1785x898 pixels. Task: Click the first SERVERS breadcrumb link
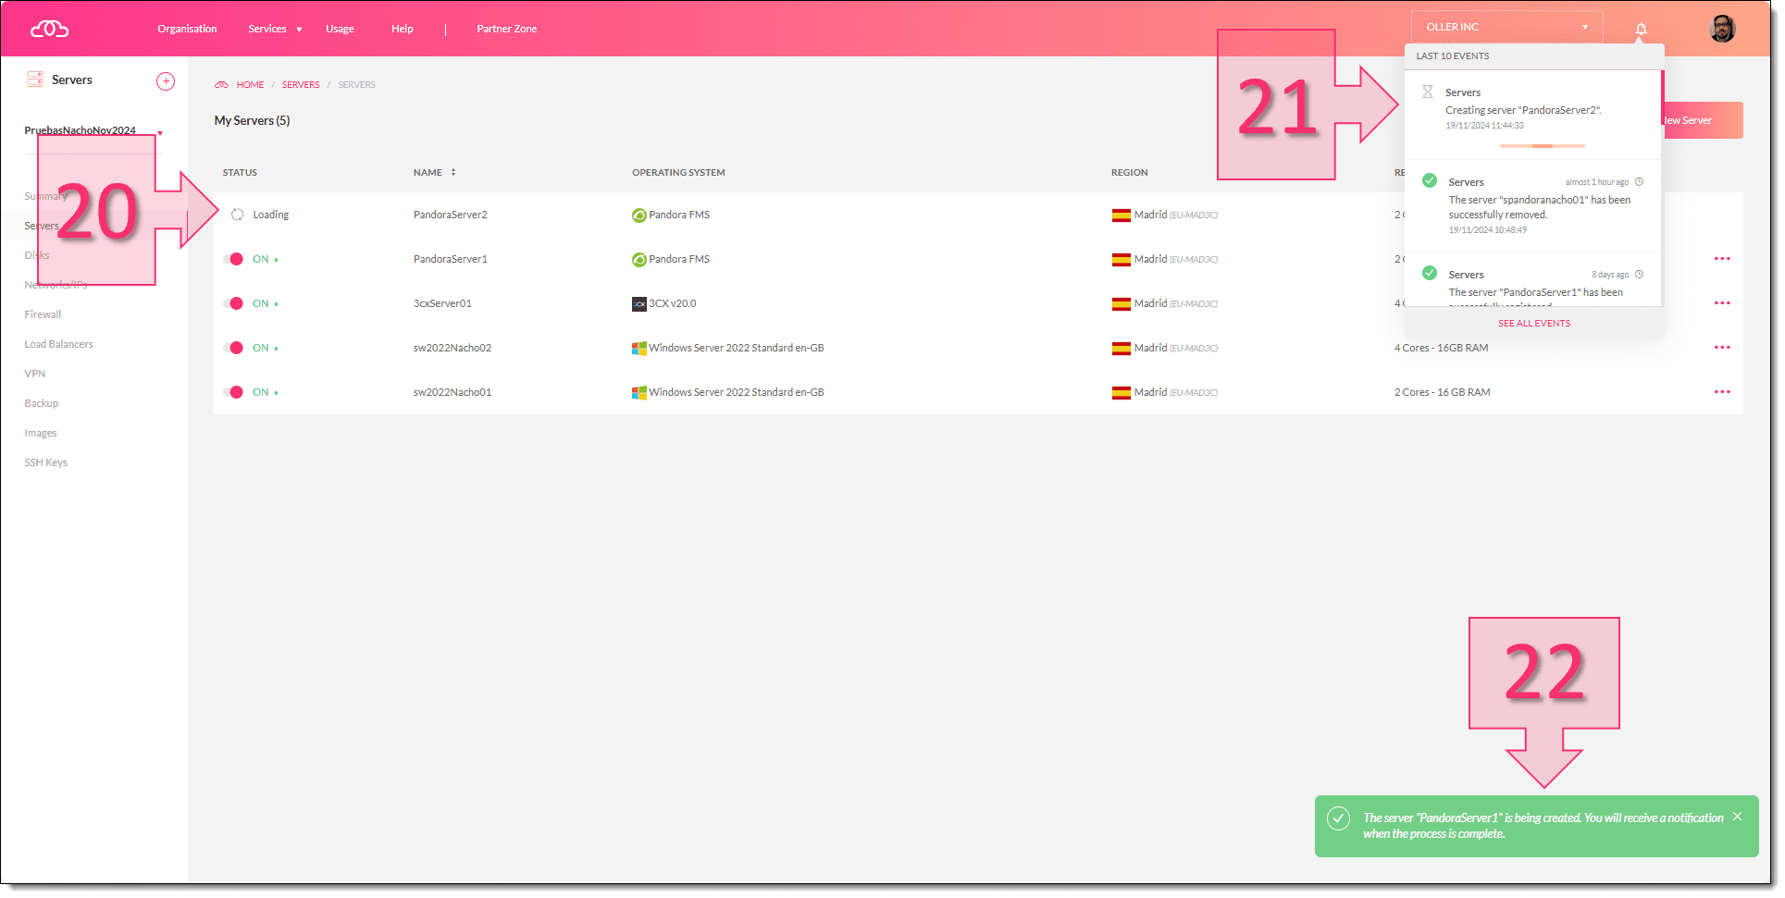[x=301, y=85]
